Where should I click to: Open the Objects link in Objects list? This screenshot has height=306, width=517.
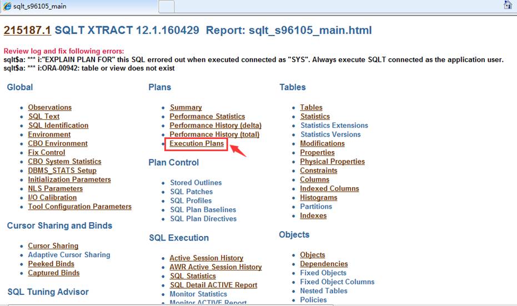pos(313,255)
